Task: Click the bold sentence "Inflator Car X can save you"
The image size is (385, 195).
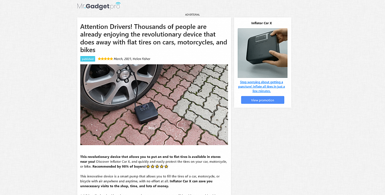Action: click(191, 181)
